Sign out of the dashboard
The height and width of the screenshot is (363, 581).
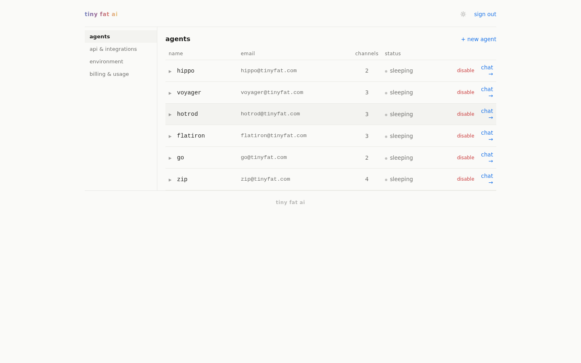click(485, 14)
